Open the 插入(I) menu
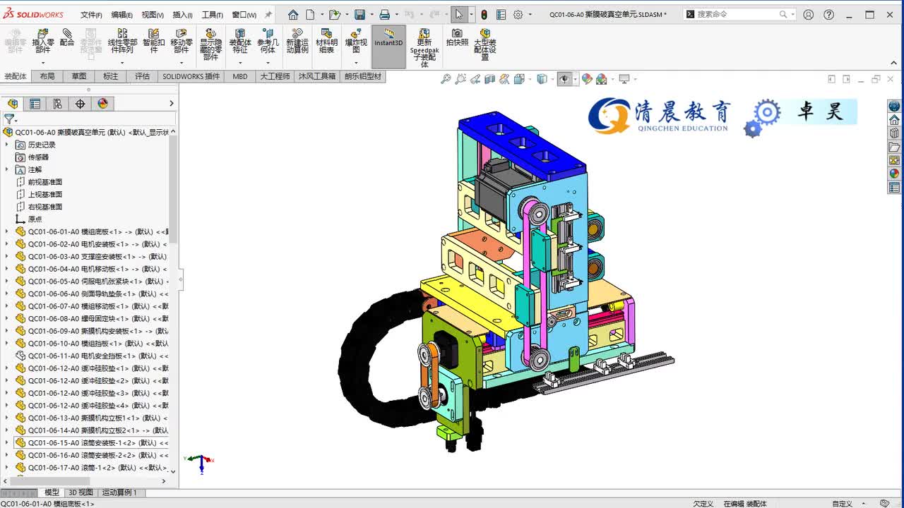Viewport: 904px width, 508px height. point(182,15)
